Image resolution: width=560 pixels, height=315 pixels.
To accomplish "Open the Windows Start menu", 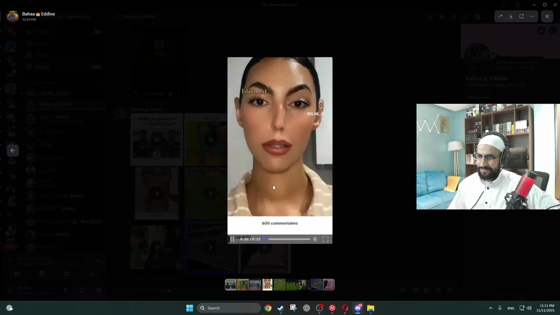I will [189, 308].
